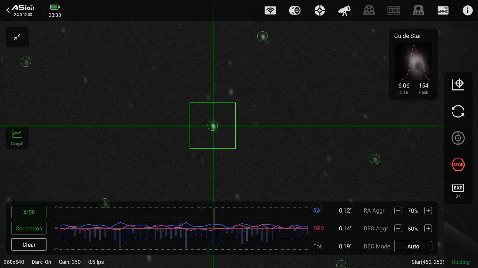This screenshot has height=268, width=478.
Task: Increase RA aggressiveness with plus button
Action: pyautogui.click(x=428, y=211)
